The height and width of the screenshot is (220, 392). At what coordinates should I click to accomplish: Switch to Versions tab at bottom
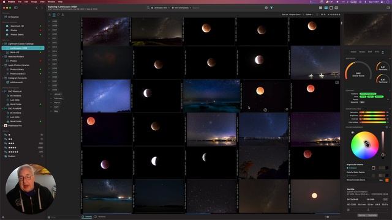tap(100, 217)
